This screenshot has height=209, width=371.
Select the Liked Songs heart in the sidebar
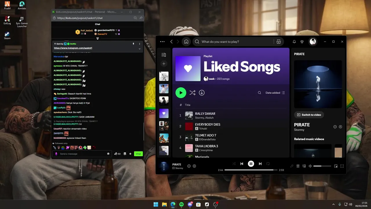point(164,113)
